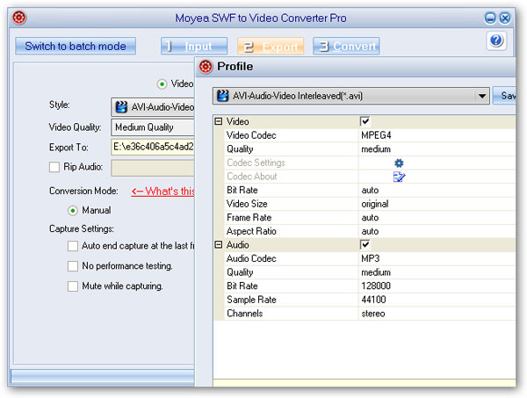Click the Frame Rate row label
Image resolution: width=527 pixels, height=398 pixels.
(249, 218)
